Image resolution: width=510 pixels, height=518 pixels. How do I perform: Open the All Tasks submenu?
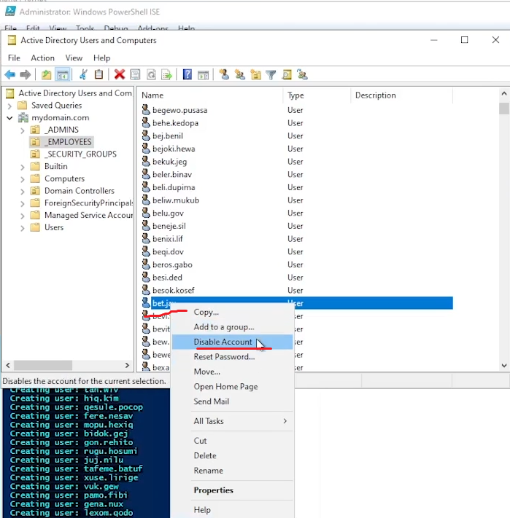coord(232,421)
